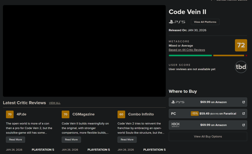The width and height of the screenshot is (252, 154).
Task: Click the yellow mixed reviews bar segment
Action: tap(229, 55)
